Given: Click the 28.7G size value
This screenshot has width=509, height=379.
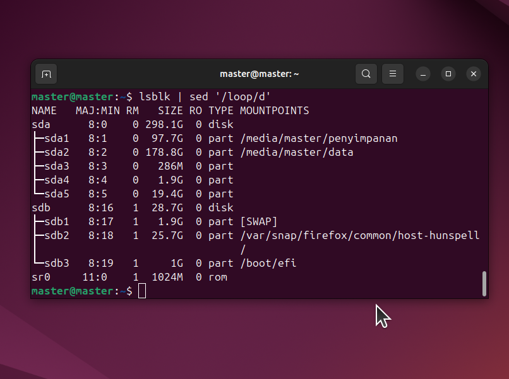Looking at the screenshot, I should click(167, 208).
